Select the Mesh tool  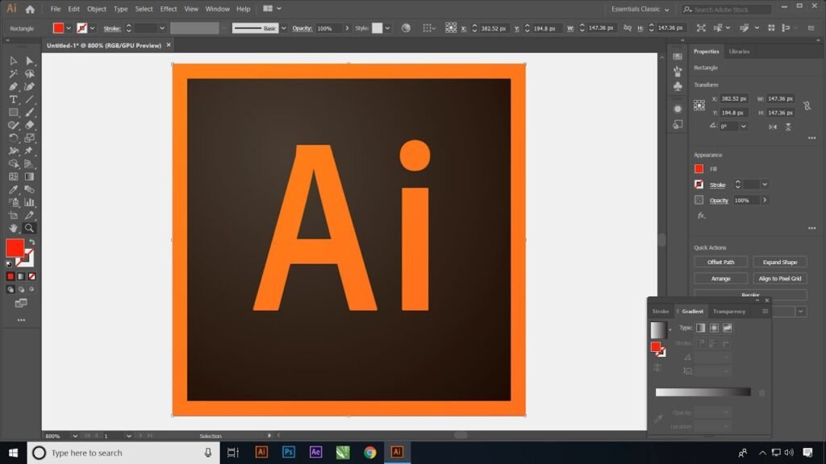pyautogui.click(x=13, y=176)
